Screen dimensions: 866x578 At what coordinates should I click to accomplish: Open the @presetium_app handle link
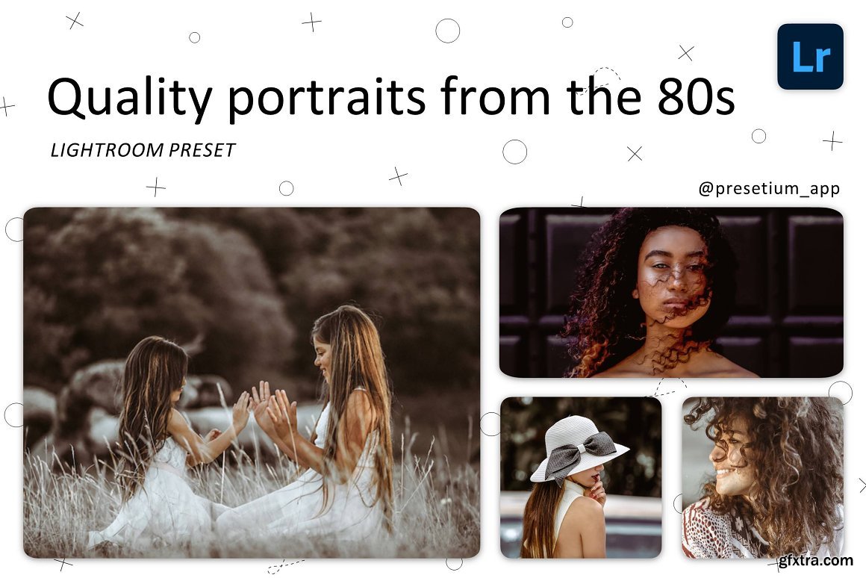[769, 188]
